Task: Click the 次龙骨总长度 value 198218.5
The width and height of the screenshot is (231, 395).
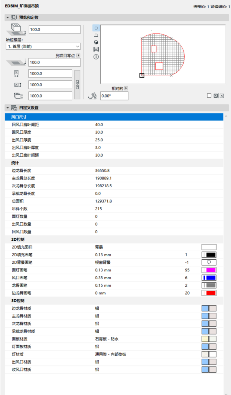Action: (x=103, y=186)
